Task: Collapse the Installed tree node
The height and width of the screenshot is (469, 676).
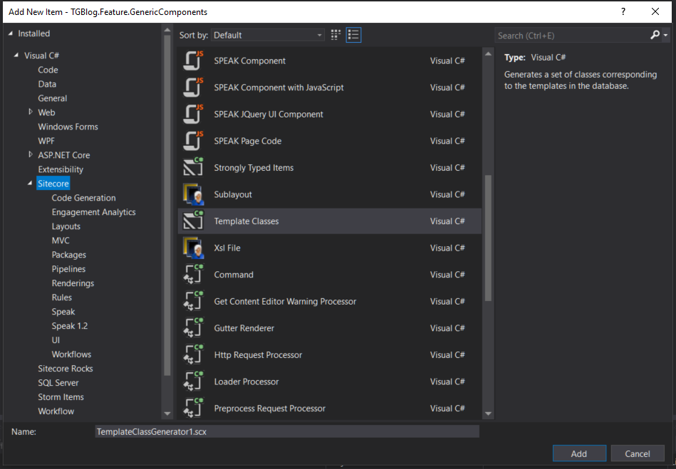Action: click(11, 33)
